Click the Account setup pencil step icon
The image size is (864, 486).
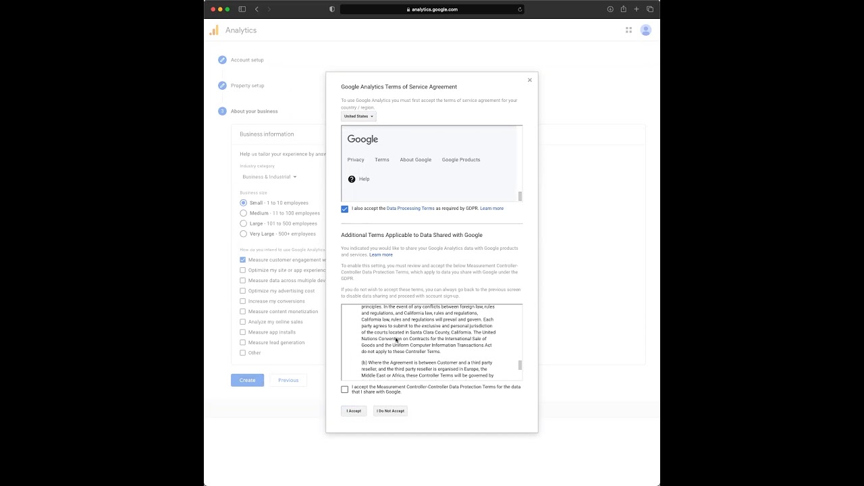(222, 60)
